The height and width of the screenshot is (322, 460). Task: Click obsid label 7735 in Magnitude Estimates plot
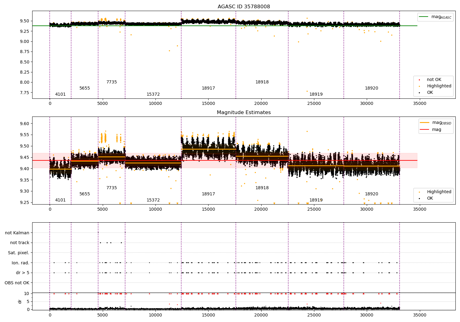pyautogui.click(x=112, y=188)
